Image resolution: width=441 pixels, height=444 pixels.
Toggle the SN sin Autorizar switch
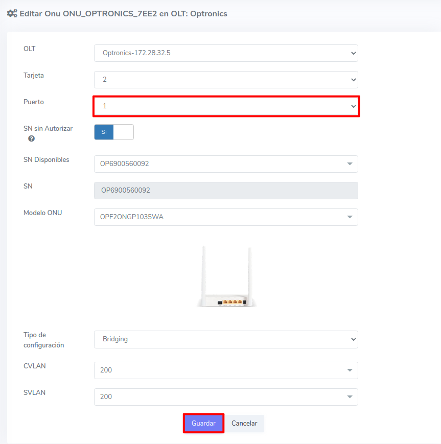[x=113, y=132]
